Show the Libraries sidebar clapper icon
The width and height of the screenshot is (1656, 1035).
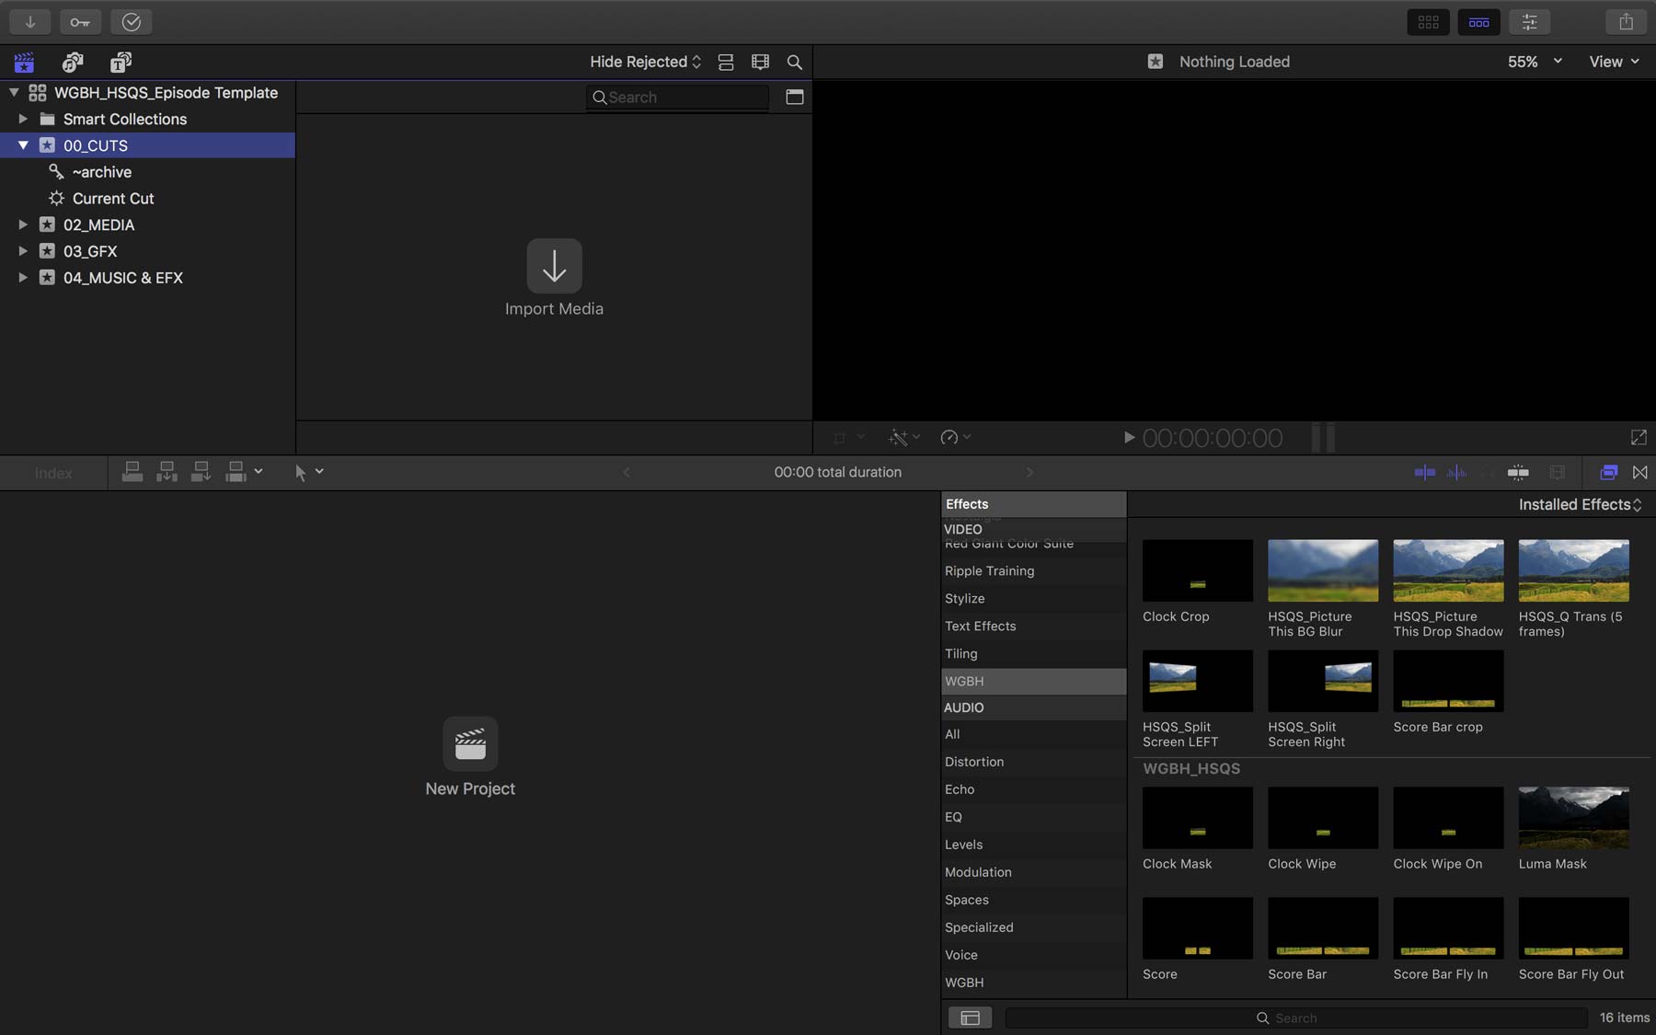coord(24,62)
